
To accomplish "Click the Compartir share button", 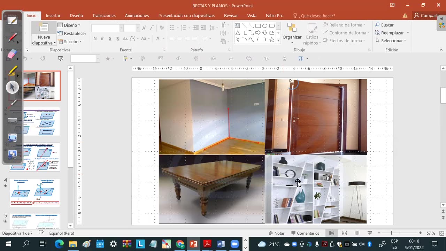I will point(428,16).
